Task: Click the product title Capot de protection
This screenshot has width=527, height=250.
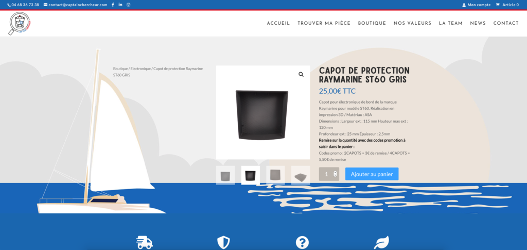Action: (364, 75)
